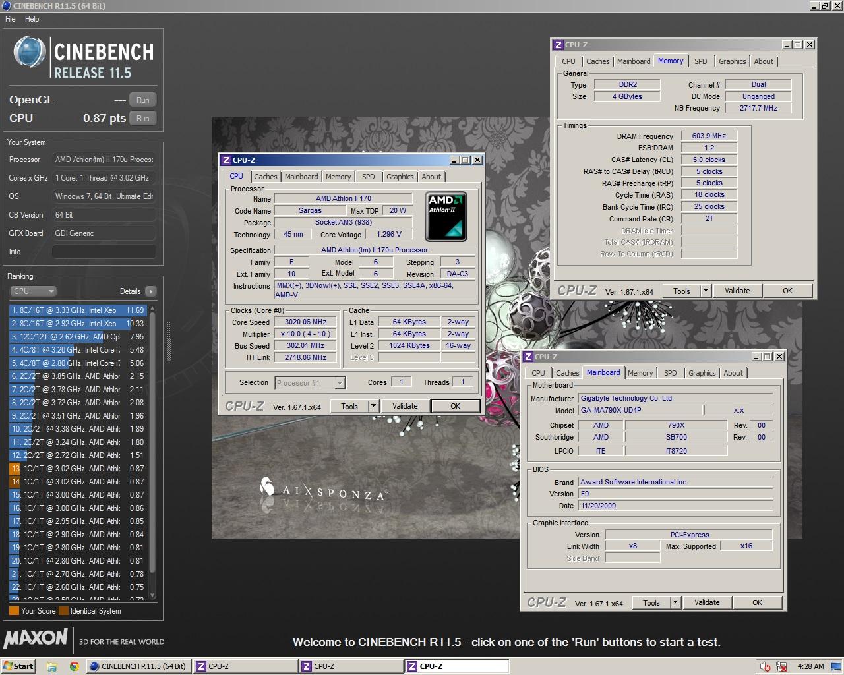Click the BIOS date 11/20/2009
This screenshot has height=675, width=844.
click(675, 506)
